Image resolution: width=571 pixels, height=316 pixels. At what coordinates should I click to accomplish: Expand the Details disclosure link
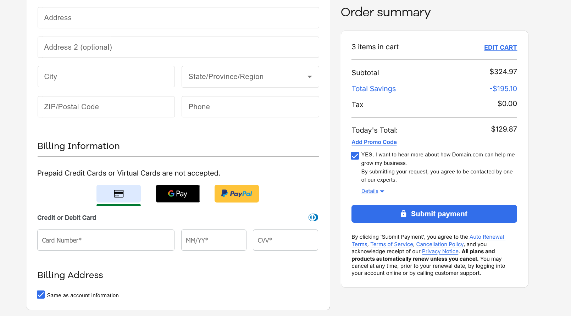pyautogui.click(x=373, y=191)
